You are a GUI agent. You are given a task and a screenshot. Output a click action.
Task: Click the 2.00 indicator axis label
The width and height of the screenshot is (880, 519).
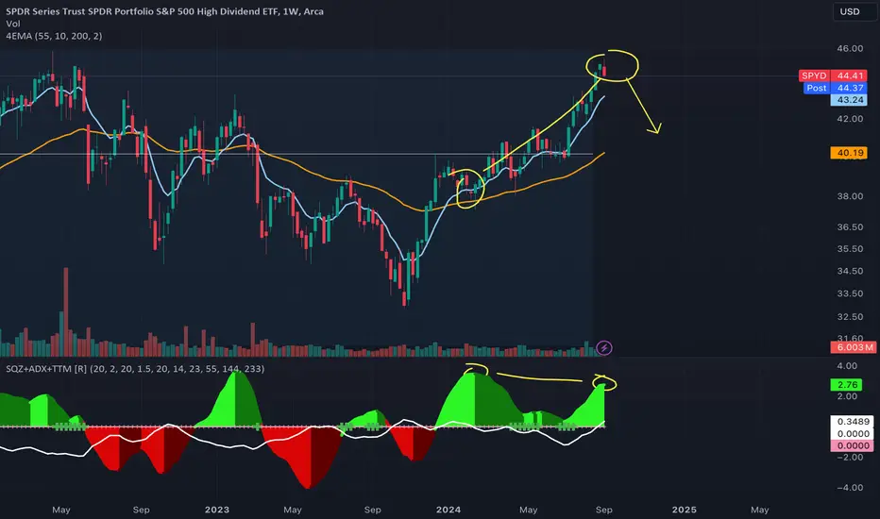[847, 396]
